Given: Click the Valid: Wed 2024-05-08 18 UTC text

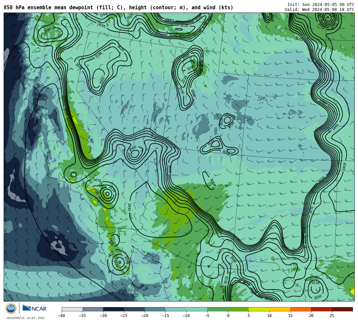Looking at the screenshot, I should click(x=320, y=9).
